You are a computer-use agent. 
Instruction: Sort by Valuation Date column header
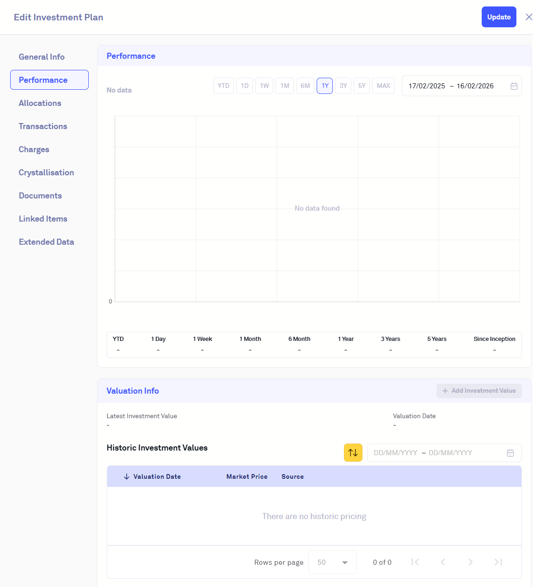[x=157, y=476]
